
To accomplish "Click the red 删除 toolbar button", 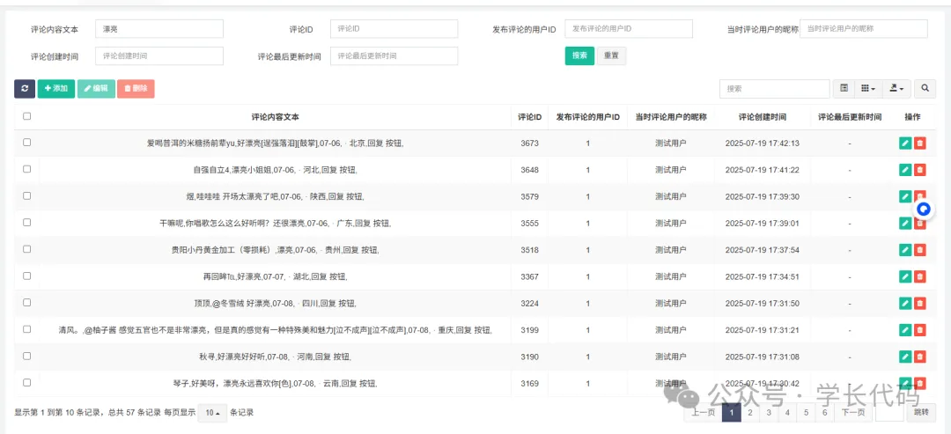I will [x=136, y=89].
